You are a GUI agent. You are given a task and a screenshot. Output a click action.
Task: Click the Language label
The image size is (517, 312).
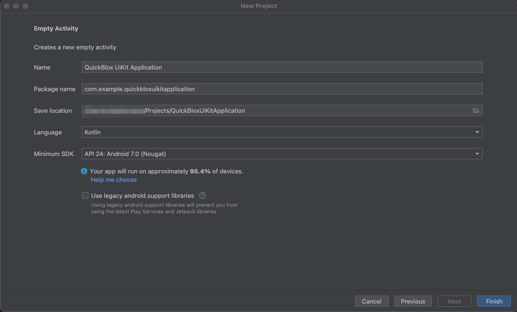47,132
